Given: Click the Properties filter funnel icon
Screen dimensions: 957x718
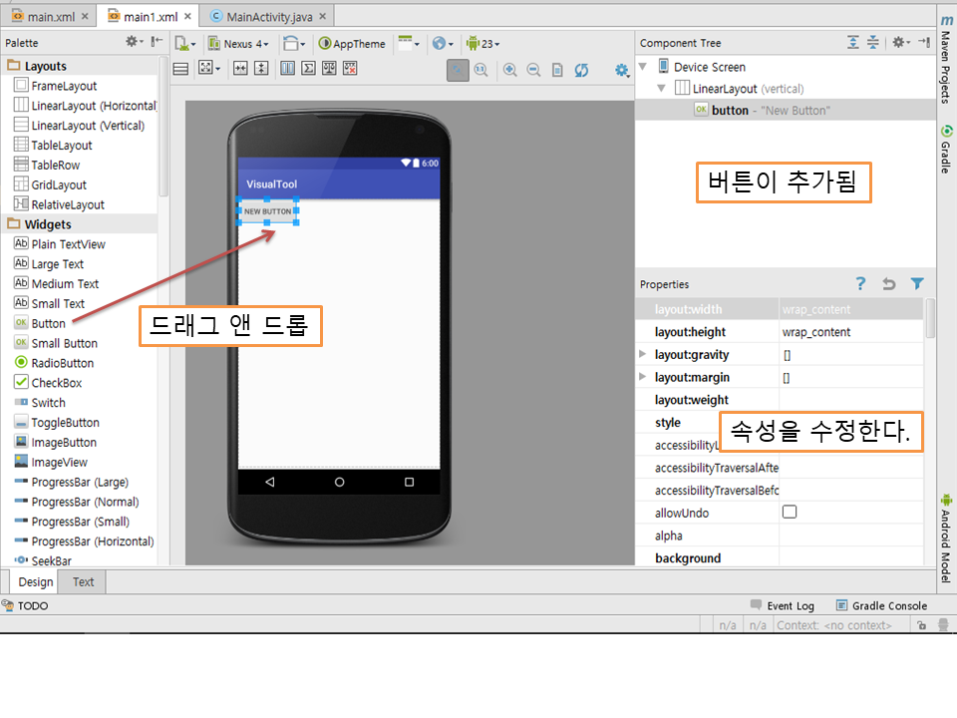Looking at the screenshot, I should [x=917, y=284].
